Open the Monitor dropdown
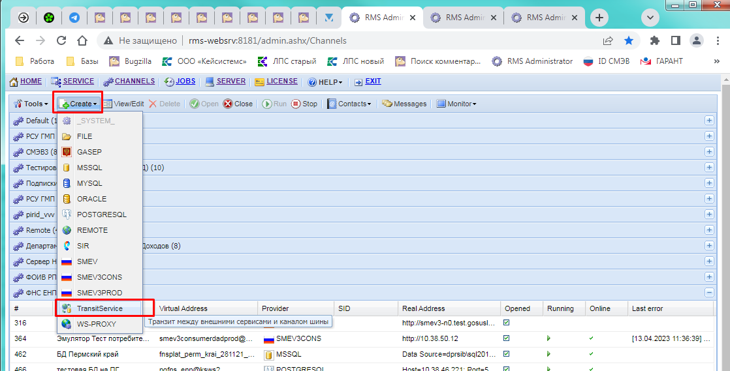Image resolution: width=730 pixels, height=371 pixels. click(x=456, y=104)
